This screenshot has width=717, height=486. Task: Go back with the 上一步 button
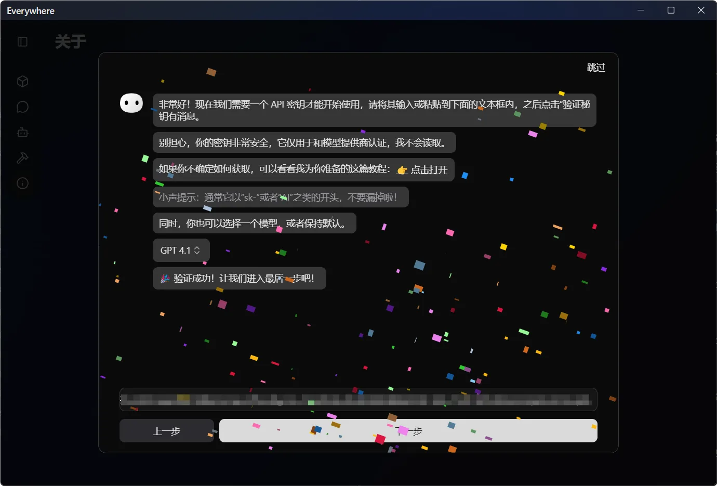coord(166,431)
